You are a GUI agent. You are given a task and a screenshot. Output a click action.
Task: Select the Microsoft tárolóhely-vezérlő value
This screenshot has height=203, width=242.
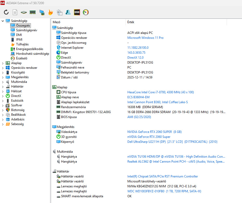(x=146, y=181)
